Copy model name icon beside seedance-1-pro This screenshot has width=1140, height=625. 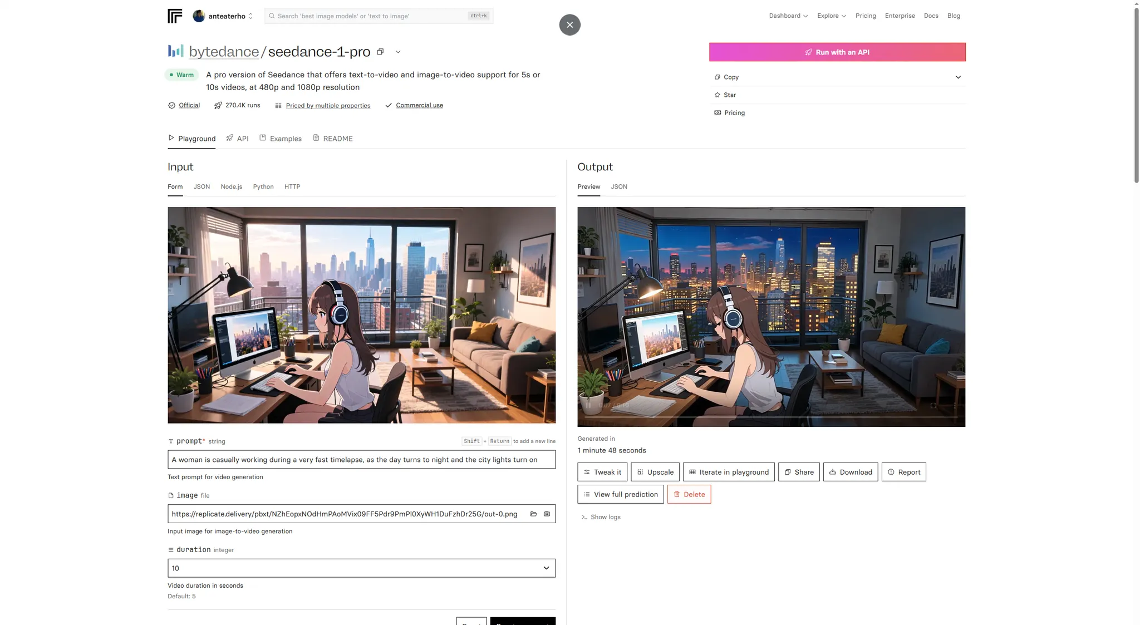tap(380, 52)
